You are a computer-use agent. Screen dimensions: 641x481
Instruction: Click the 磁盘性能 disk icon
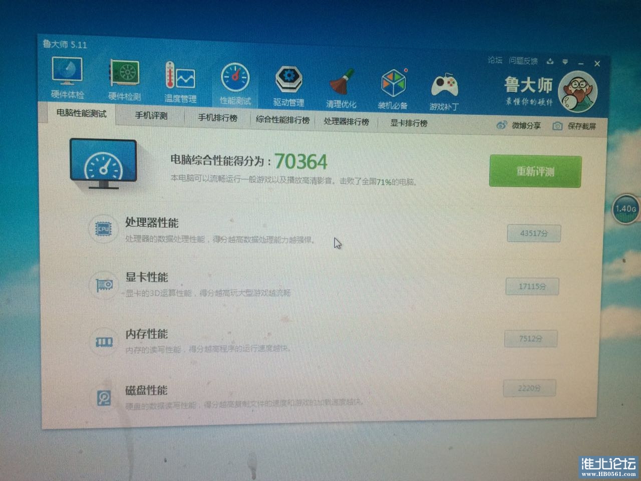point(104,398)
